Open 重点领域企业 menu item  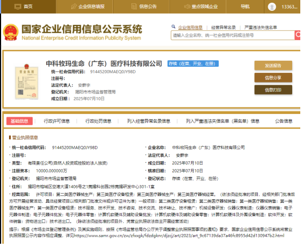pos(205,7)
